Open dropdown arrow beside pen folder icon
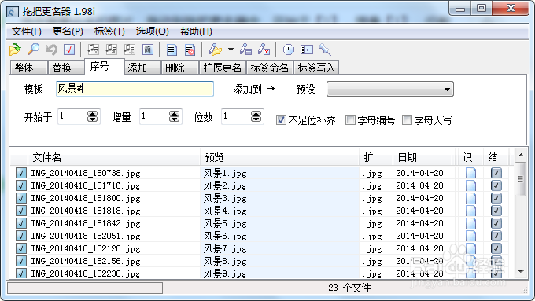 (x=231, y=50)
